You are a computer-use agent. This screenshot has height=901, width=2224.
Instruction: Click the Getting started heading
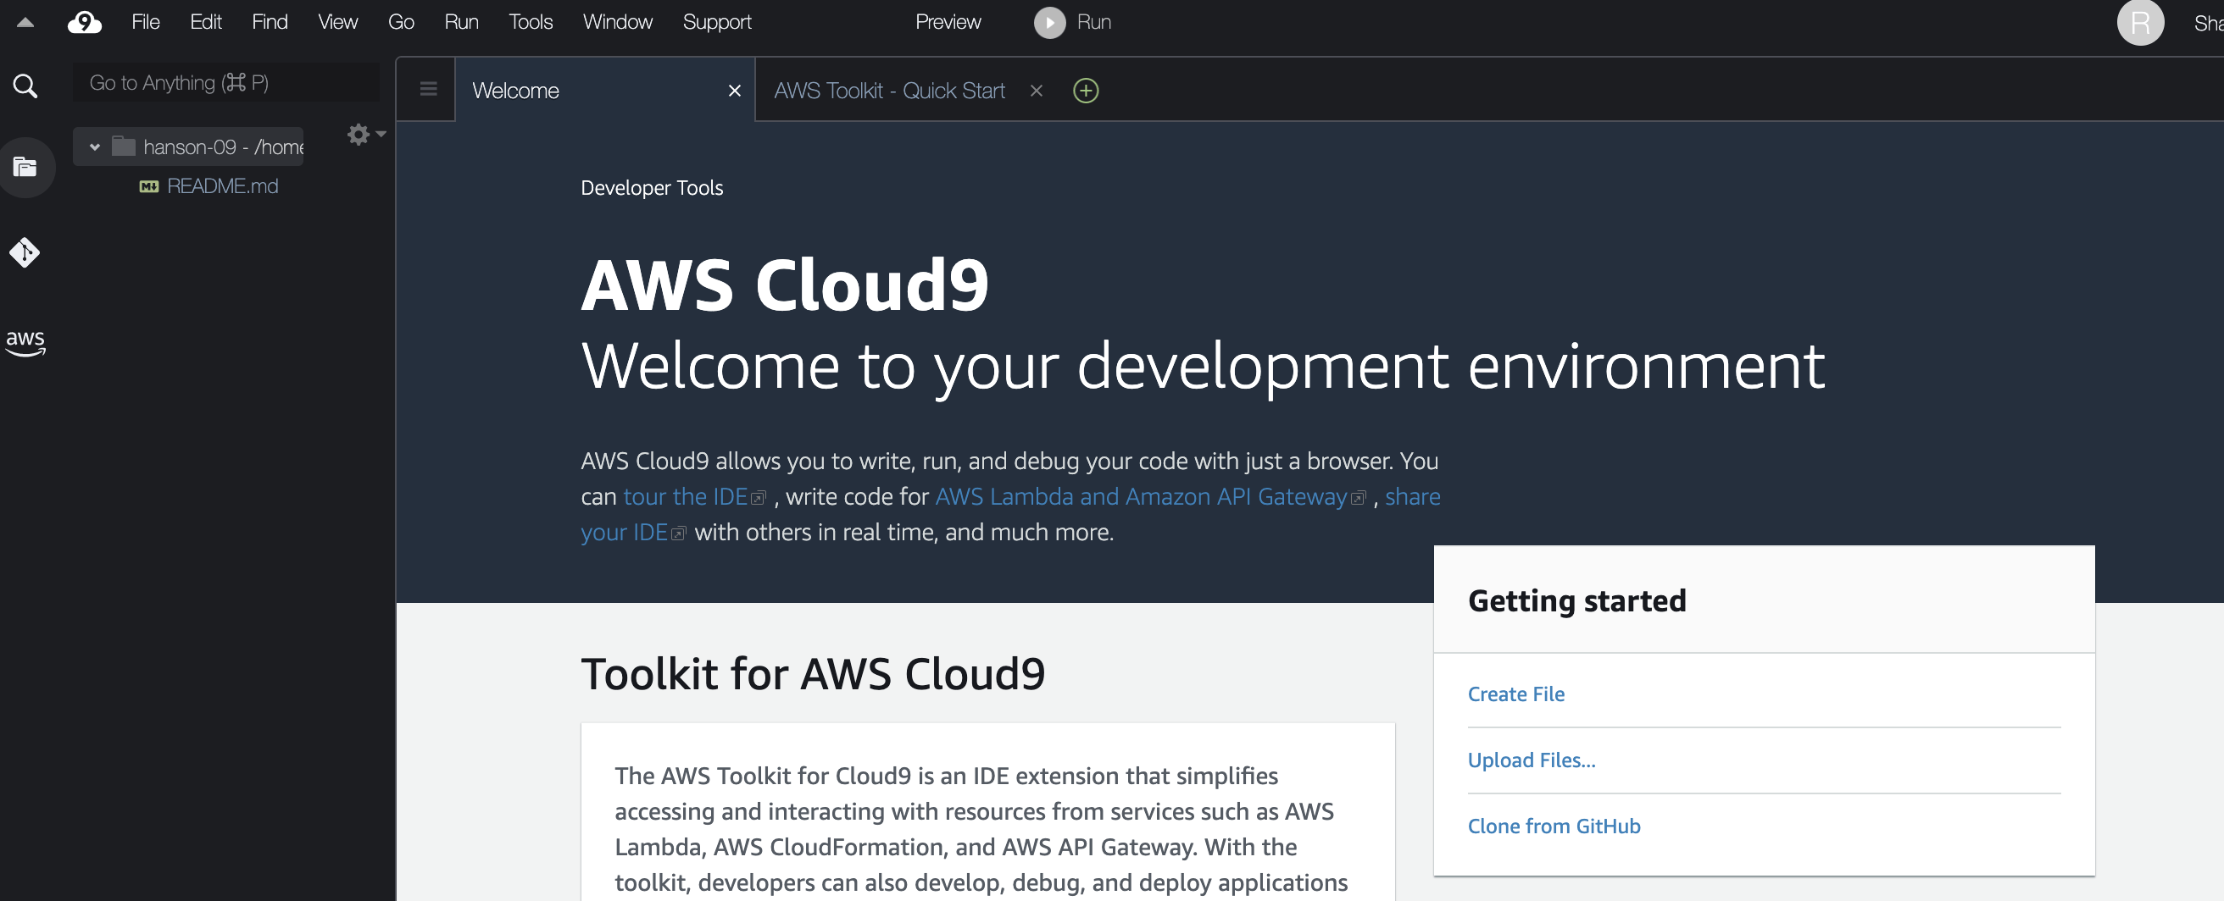[x=1576, y=601]
